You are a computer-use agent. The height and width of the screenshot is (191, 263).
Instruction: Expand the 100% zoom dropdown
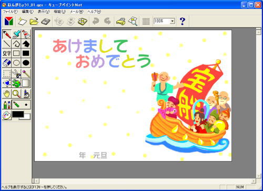click(173, 21)
